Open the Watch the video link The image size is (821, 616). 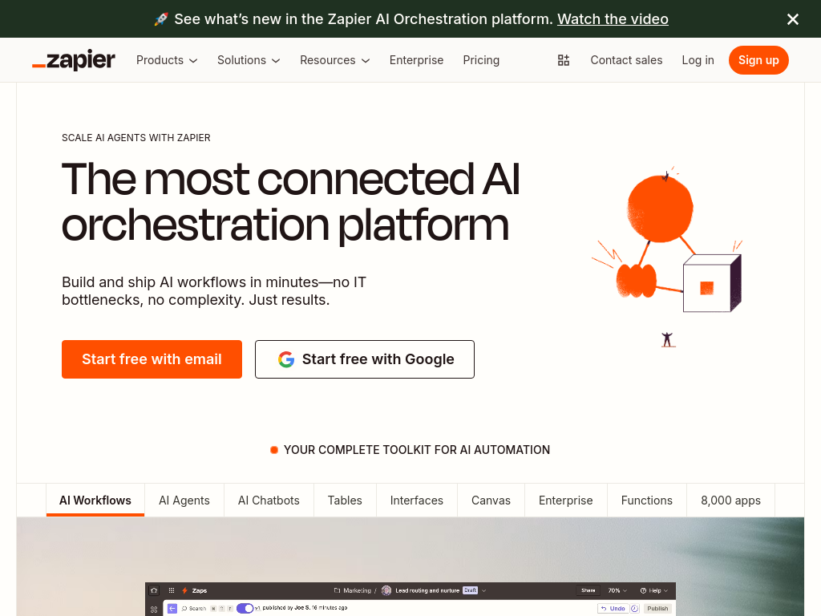click(613, 19)
